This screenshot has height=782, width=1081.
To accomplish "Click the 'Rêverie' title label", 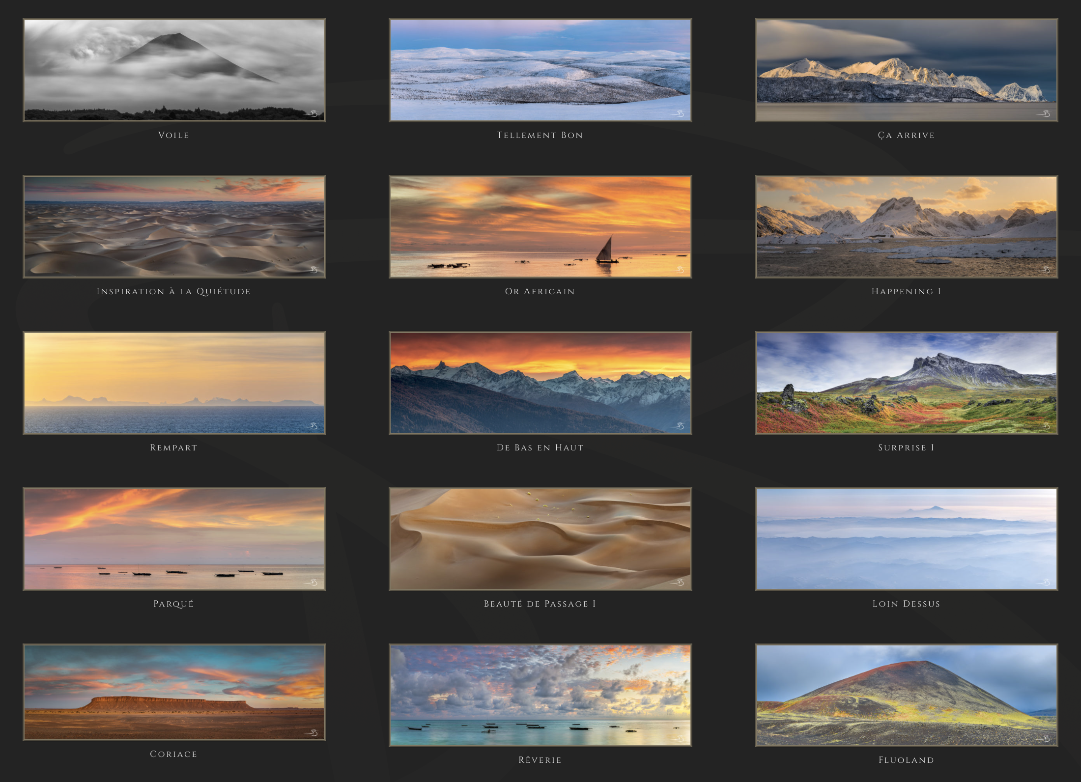I will [x=540, y=760].
